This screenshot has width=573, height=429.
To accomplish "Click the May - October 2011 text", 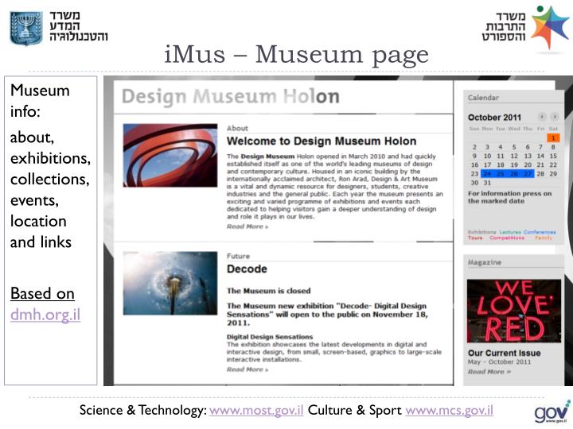I will (x=499, y=362).
